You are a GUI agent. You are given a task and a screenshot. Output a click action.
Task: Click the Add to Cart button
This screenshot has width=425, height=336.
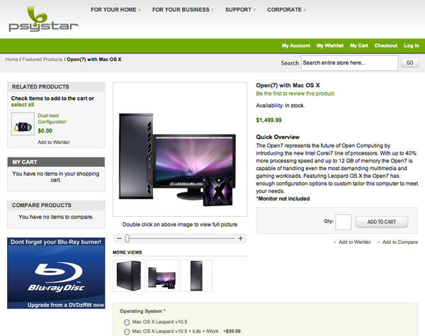pos(382,222)
